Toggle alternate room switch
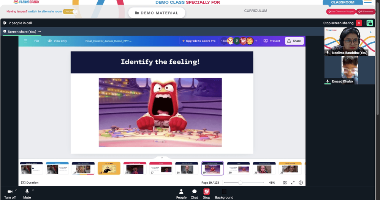This screenshot has height=200, width=380. click(70, 12)
